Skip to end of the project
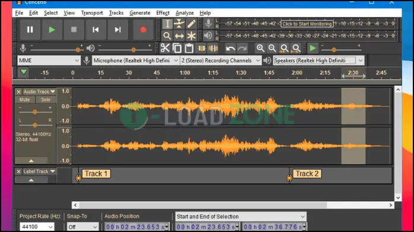This screenshot has width=414, height=232. pos(117,30)
